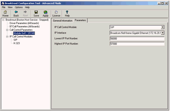
Task: Select the SIP tree item
Action: tap(15, 40)
